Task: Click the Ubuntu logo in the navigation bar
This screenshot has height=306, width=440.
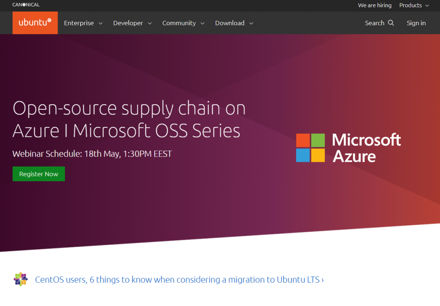Action: point(35,23)
